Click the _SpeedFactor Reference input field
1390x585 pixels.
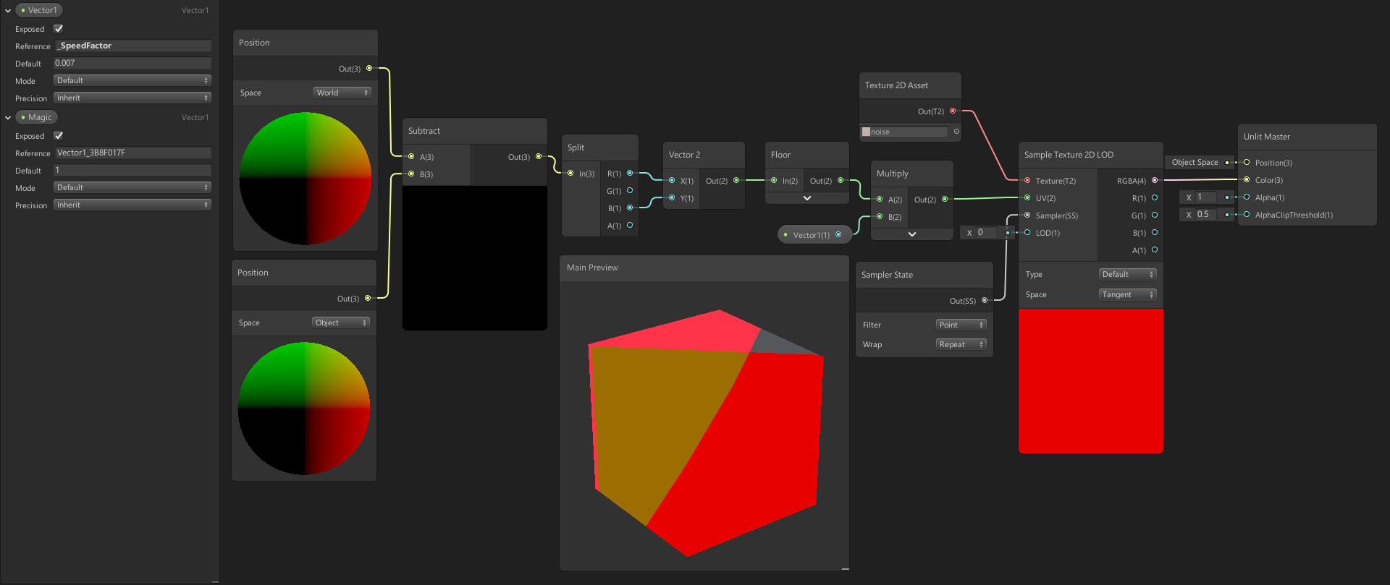(133, 46)
